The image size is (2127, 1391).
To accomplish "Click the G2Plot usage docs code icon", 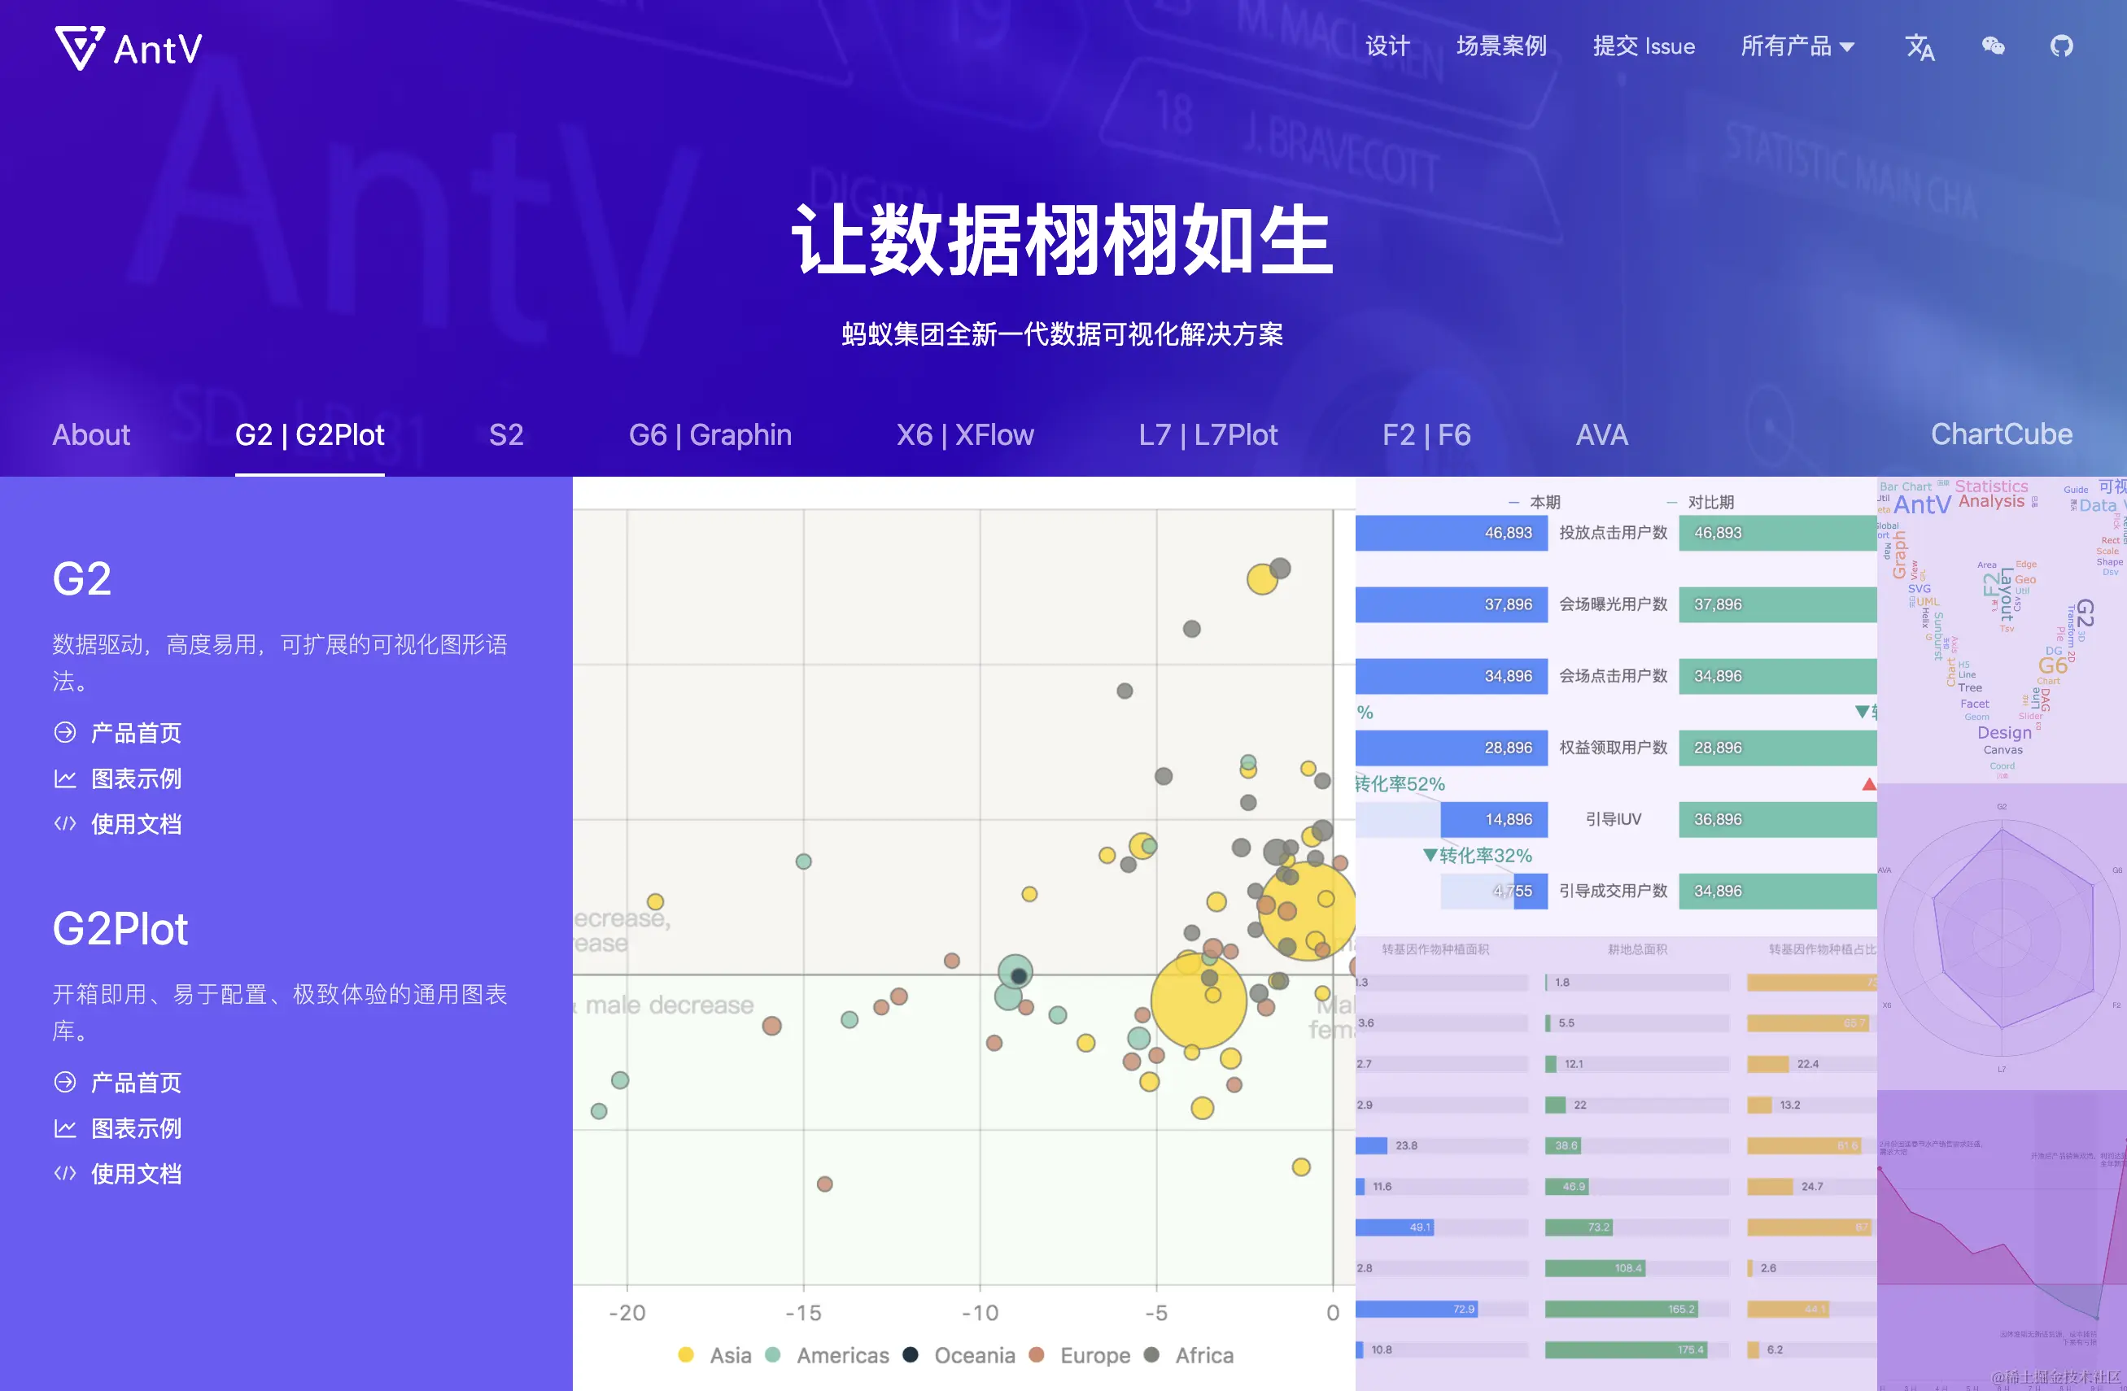I will [x=65, y=1173].
